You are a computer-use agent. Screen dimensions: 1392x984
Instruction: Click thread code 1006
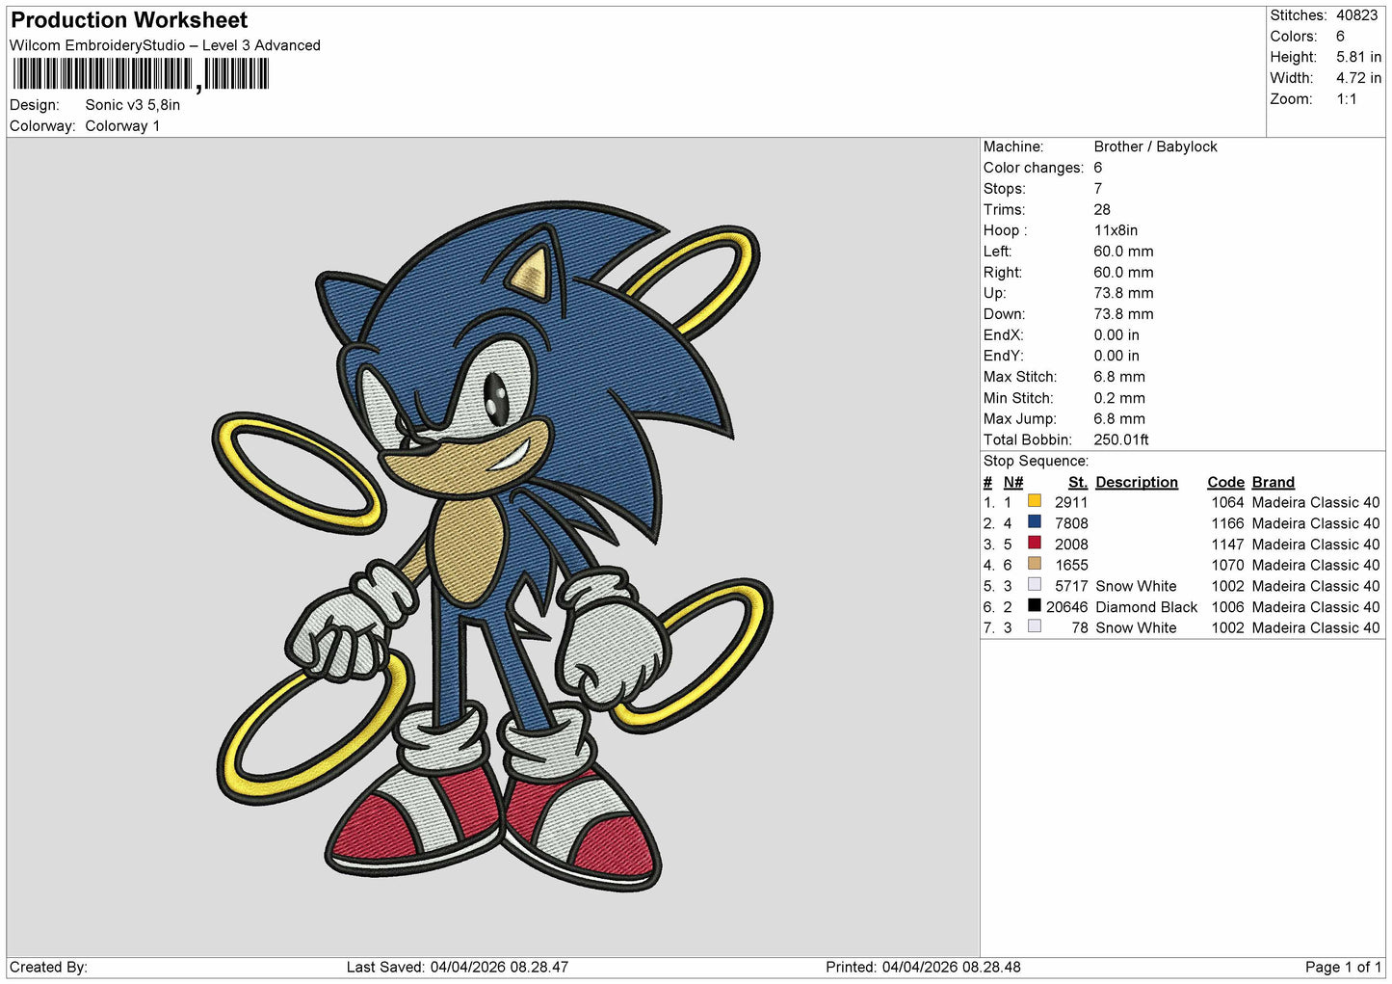(x=1227, y=607)
